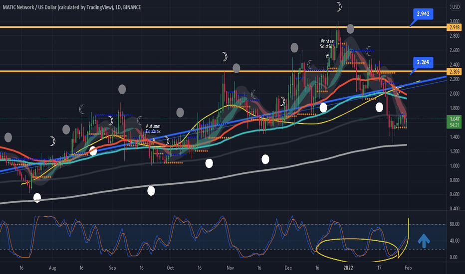Viewport: 465px width, 274px height.
Task: Click the 2022 year label on the time axis
Action: coord(348,268)
